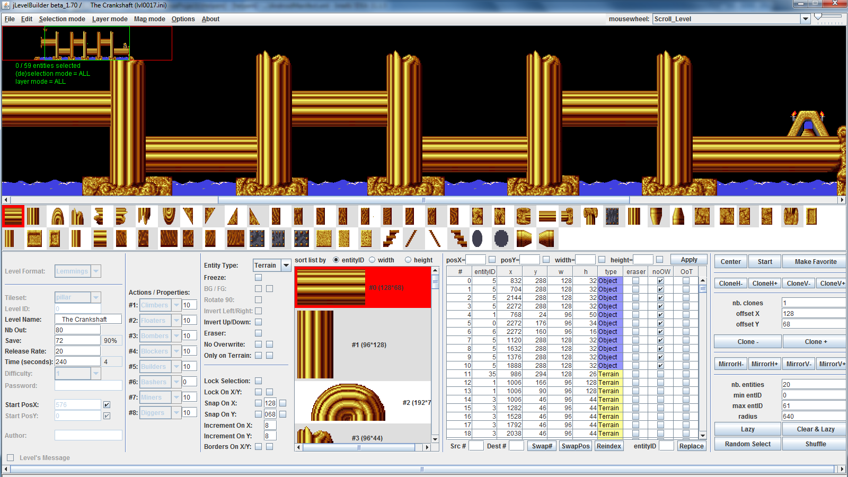Open the Options menu
Image resolution: width=848 pixels, height=477 pixels.
point(183,19)
